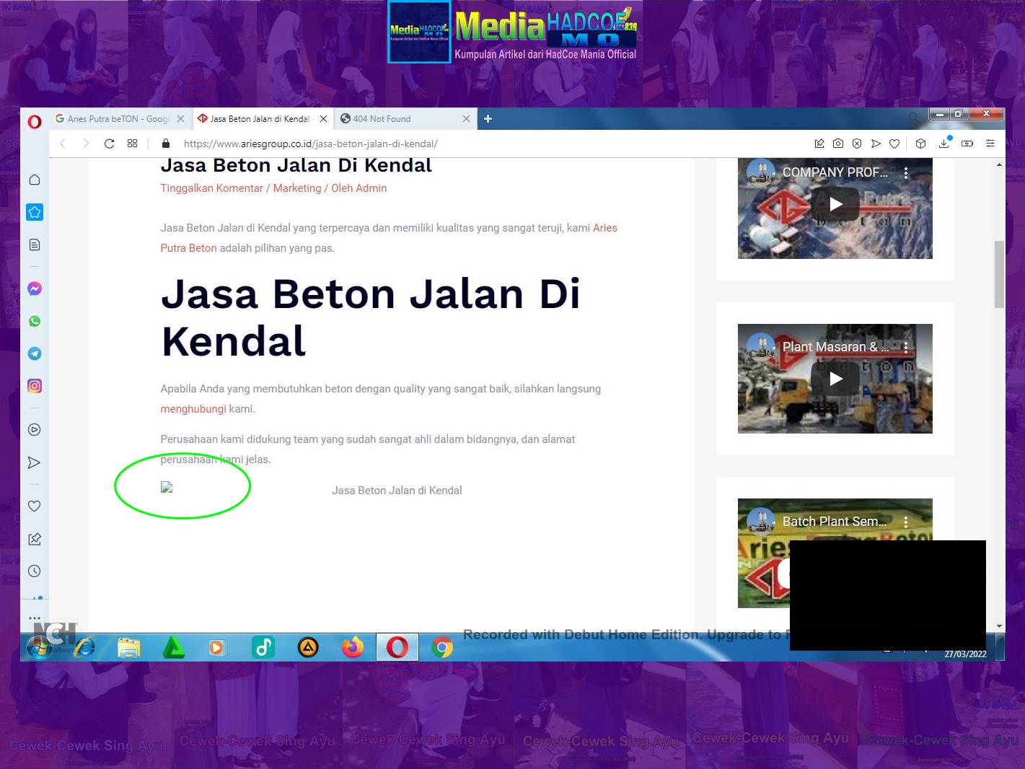Open File Explorer from the taskbar
Image resolution: width=1025 pixels, height=769 pixels.
129,648
